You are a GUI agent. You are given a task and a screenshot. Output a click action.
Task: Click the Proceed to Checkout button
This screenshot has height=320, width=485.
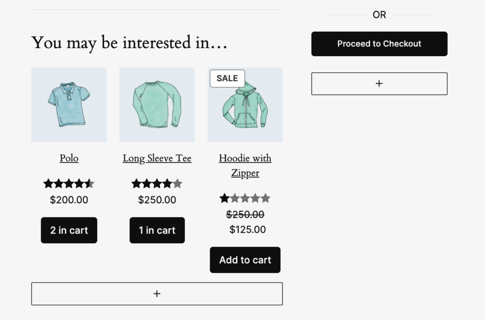(x=379, y=44)
